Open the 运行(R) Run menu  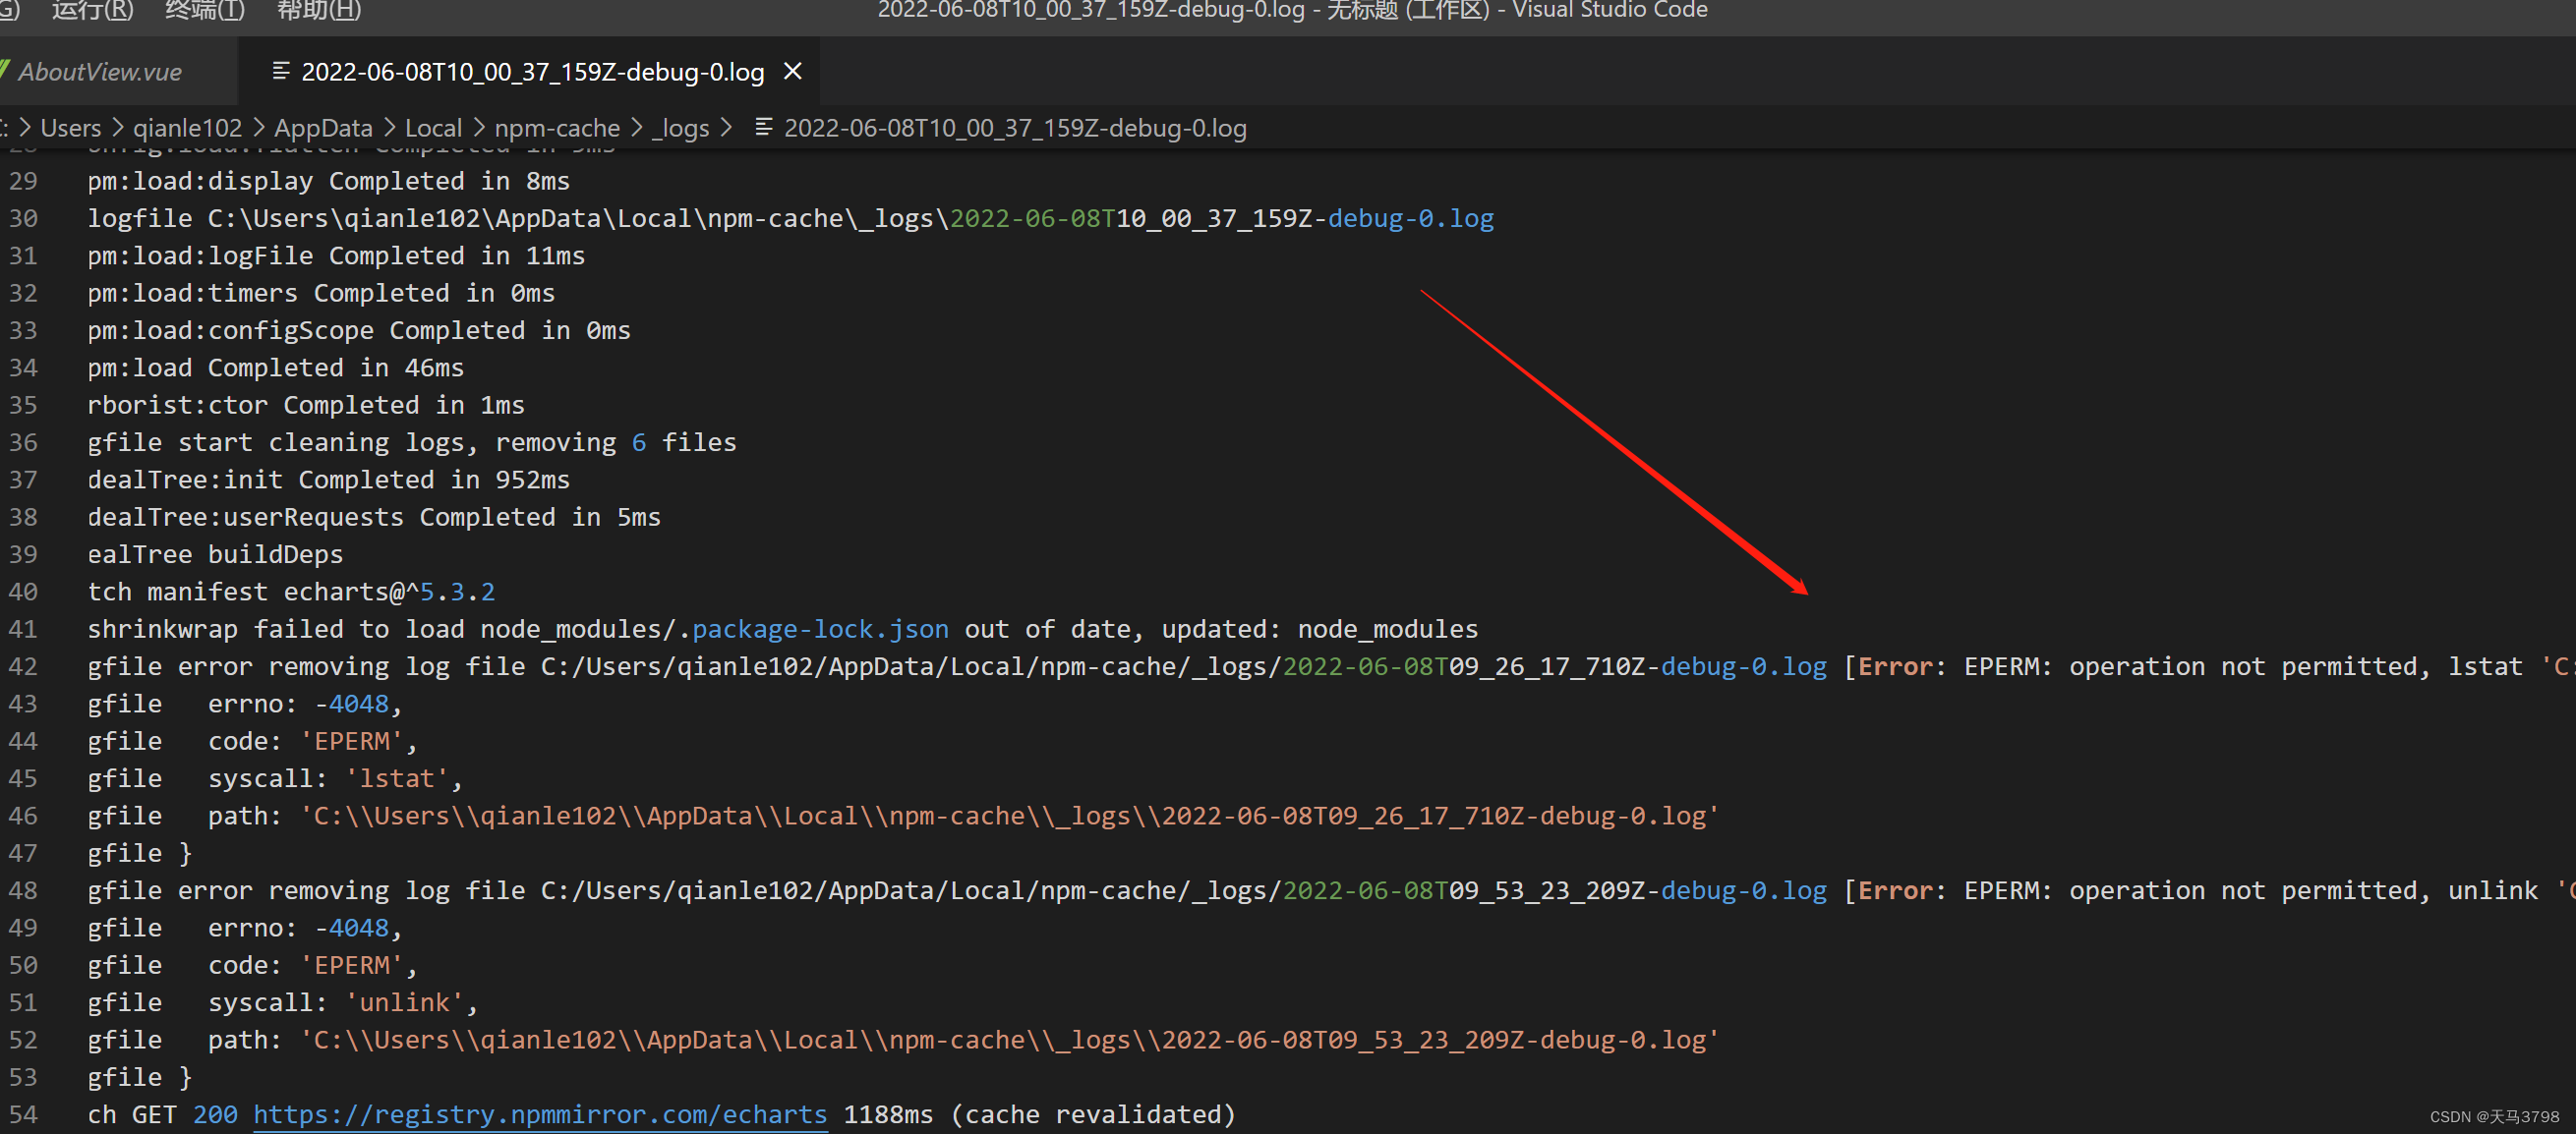92,10
